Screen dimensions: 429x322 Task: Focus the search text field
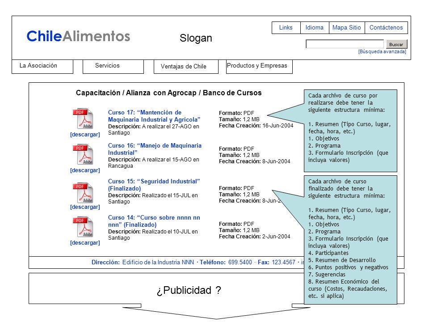click(x=345, y=44)
